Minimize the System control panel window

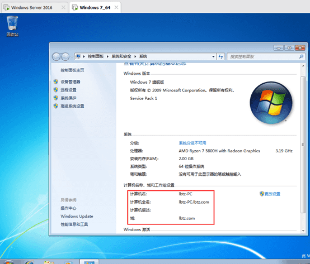[279, 48]
